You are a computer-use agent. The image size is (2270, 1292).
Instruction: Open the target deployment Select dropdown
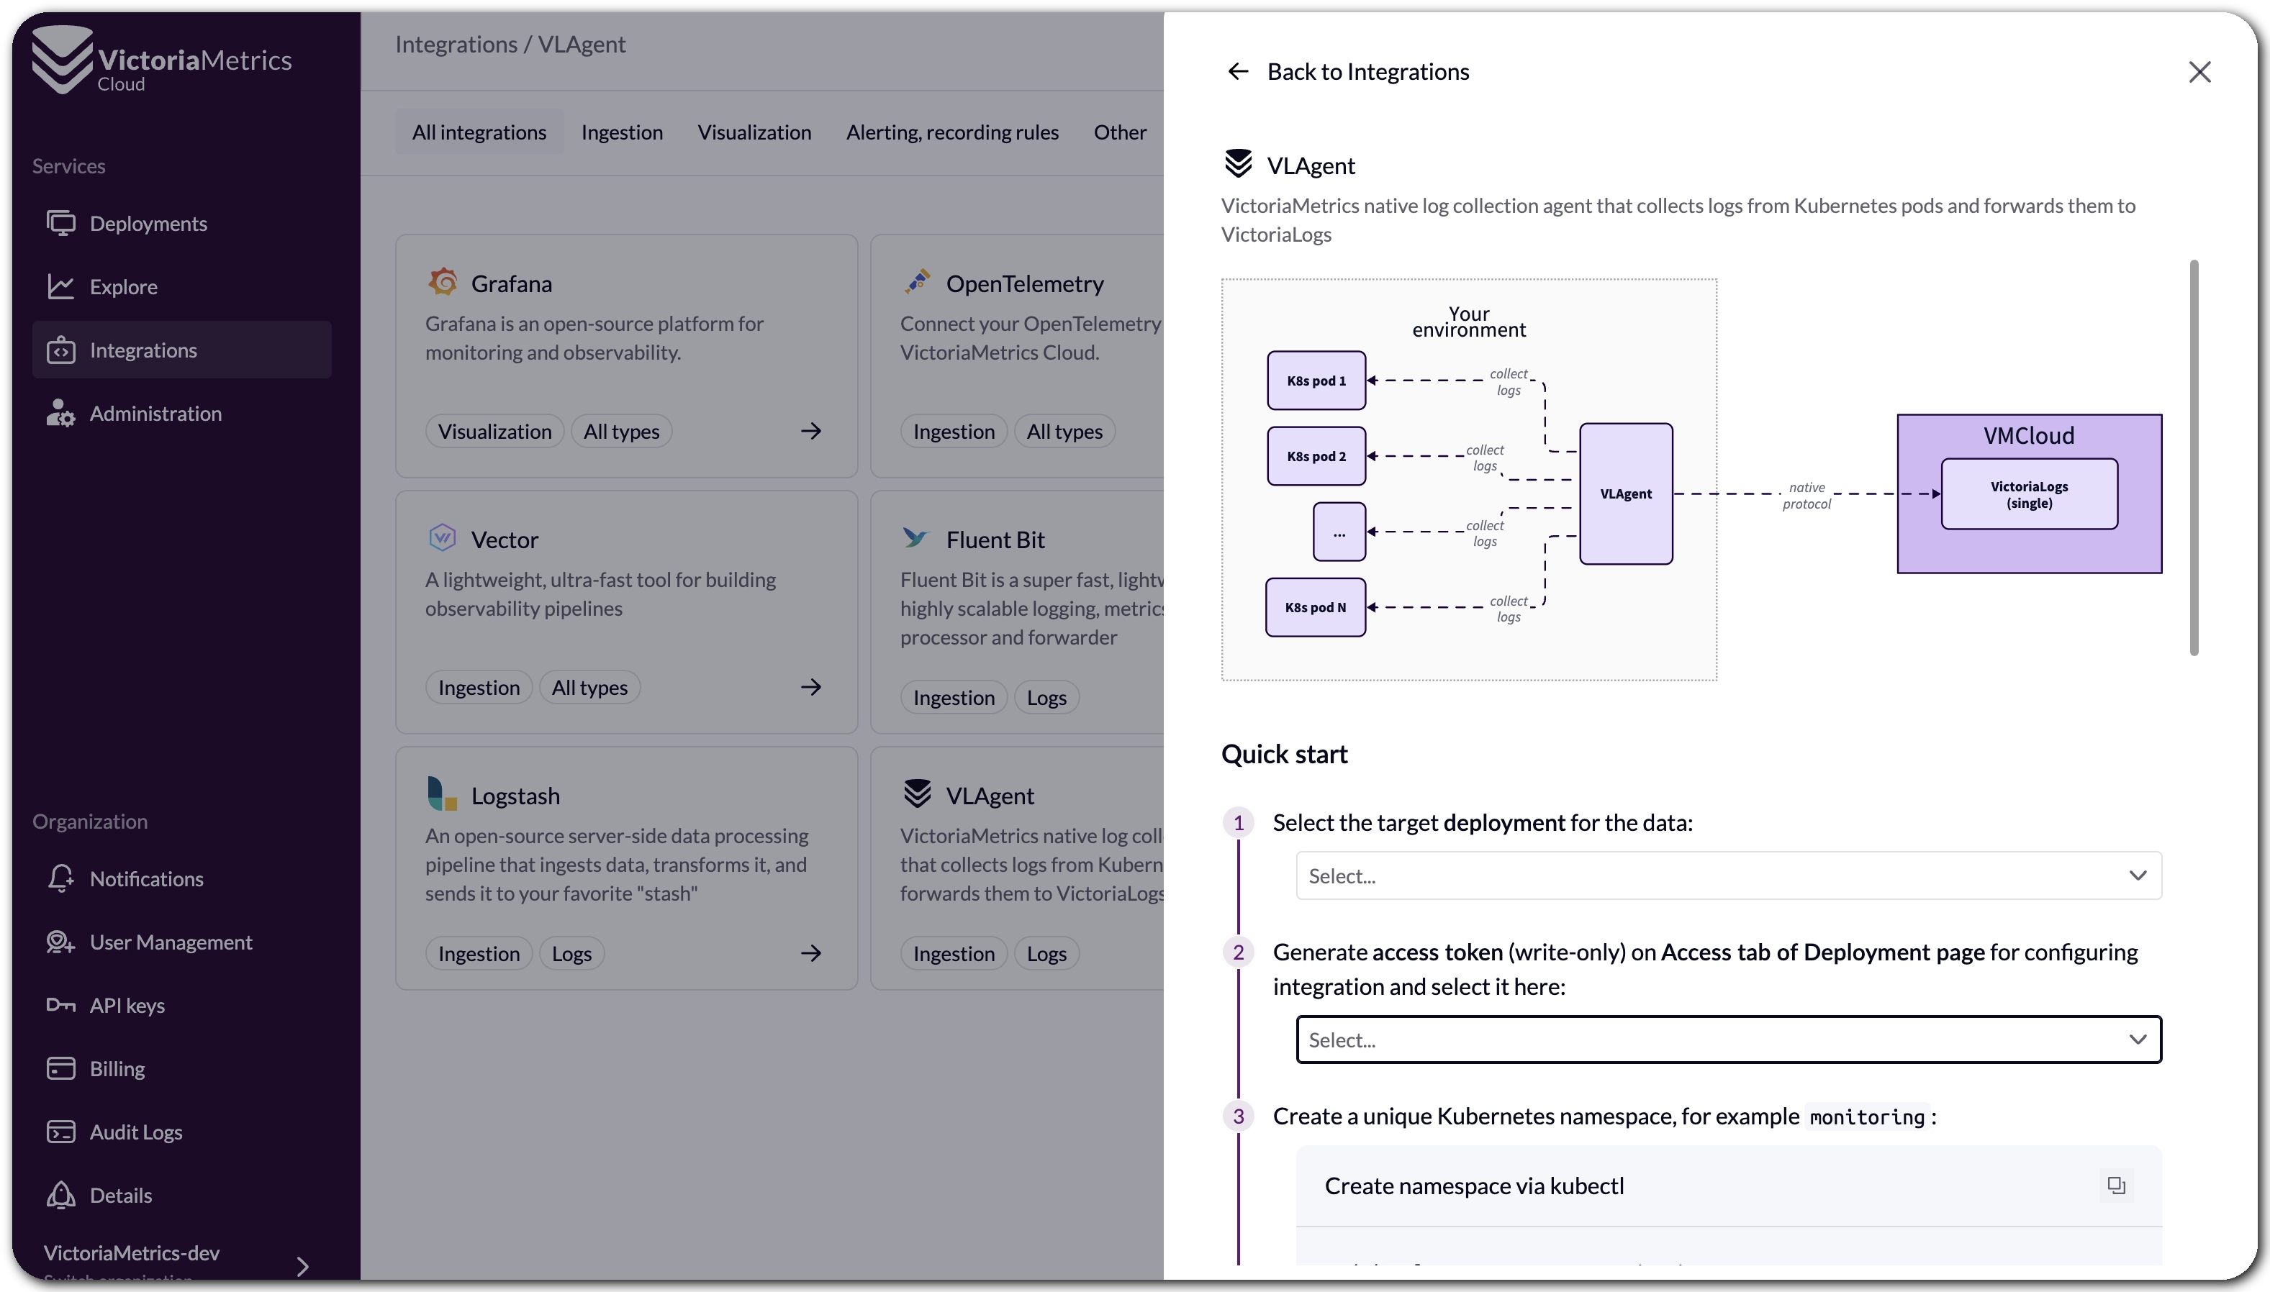(x=1727, y=875)
